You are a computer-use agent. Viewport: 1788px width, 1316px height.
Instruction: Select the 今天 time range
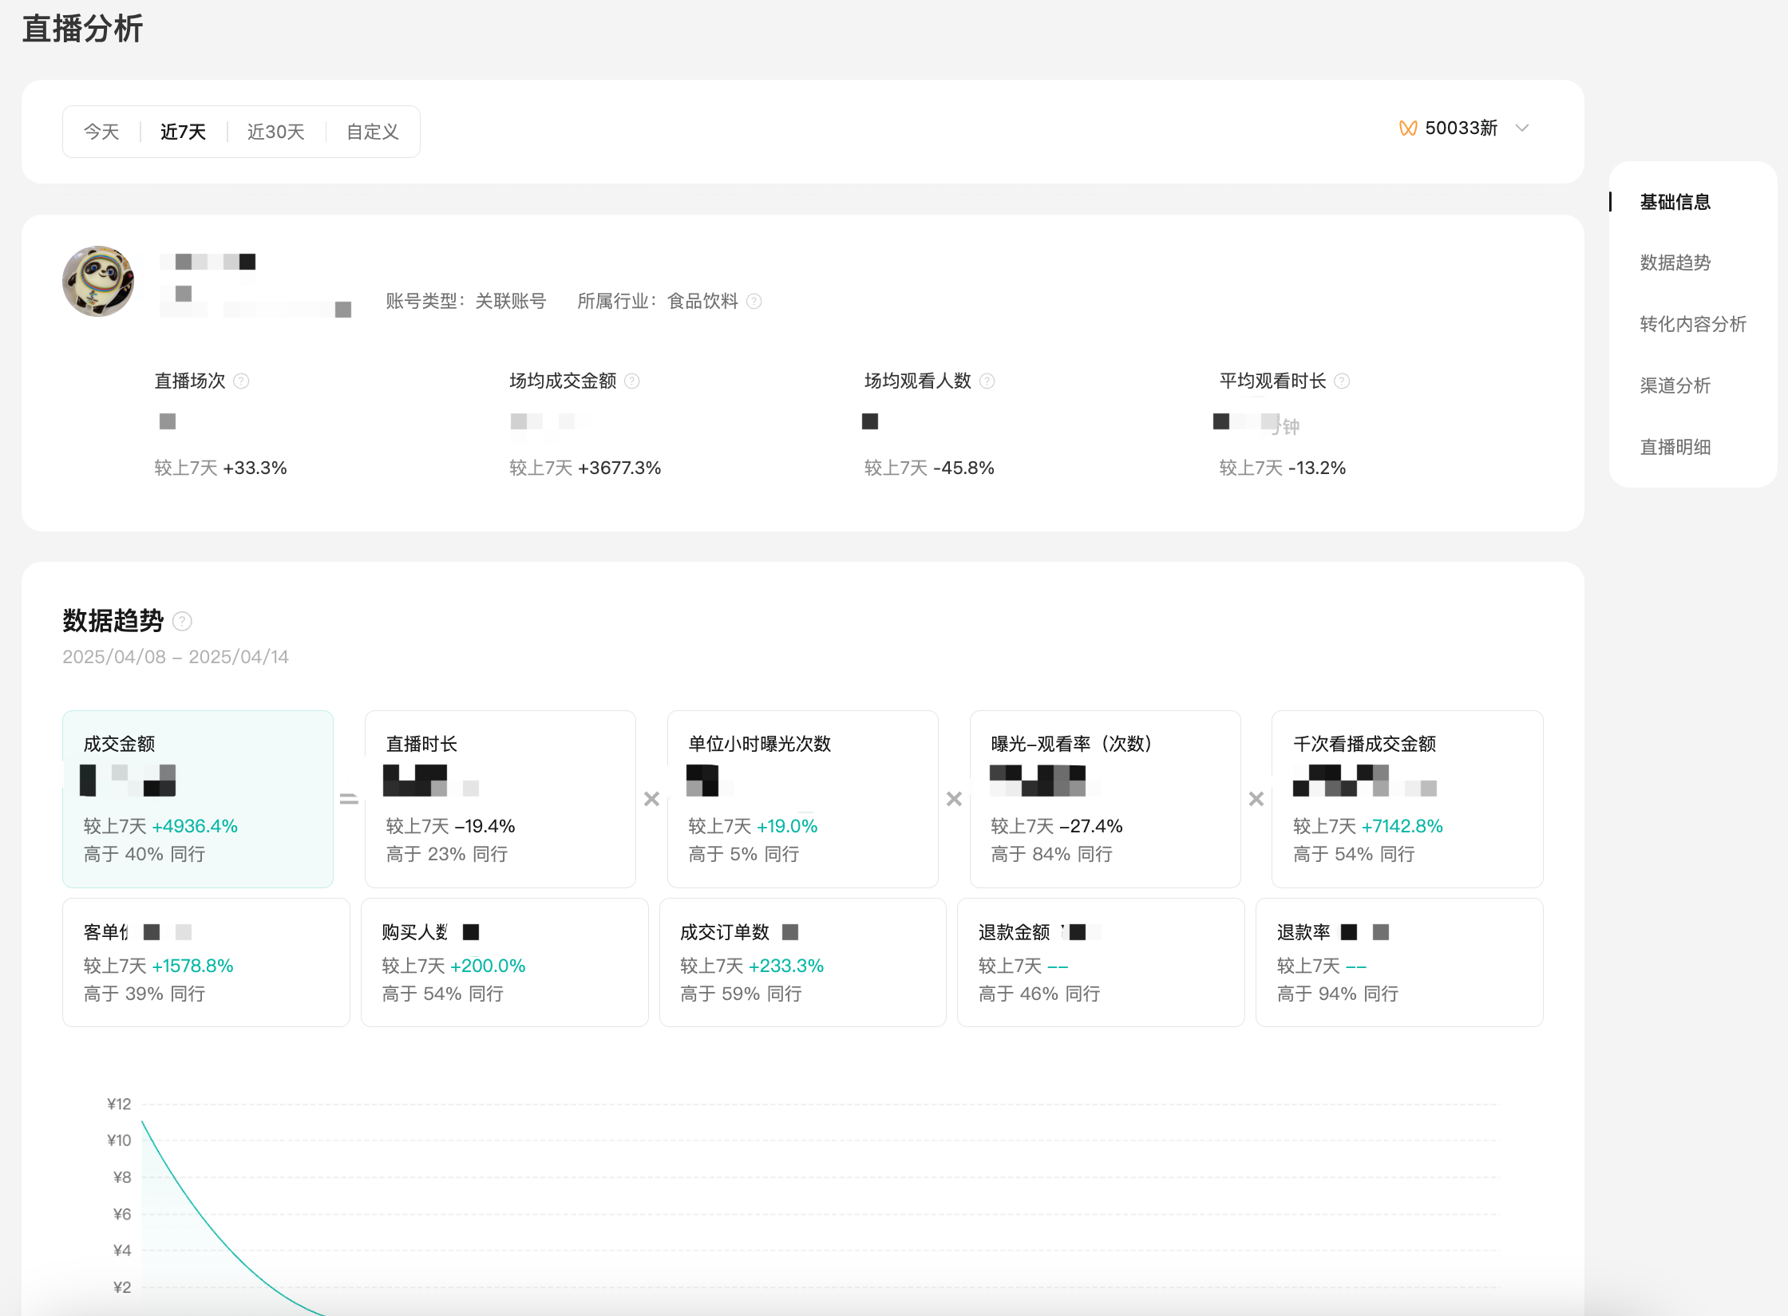101,132
